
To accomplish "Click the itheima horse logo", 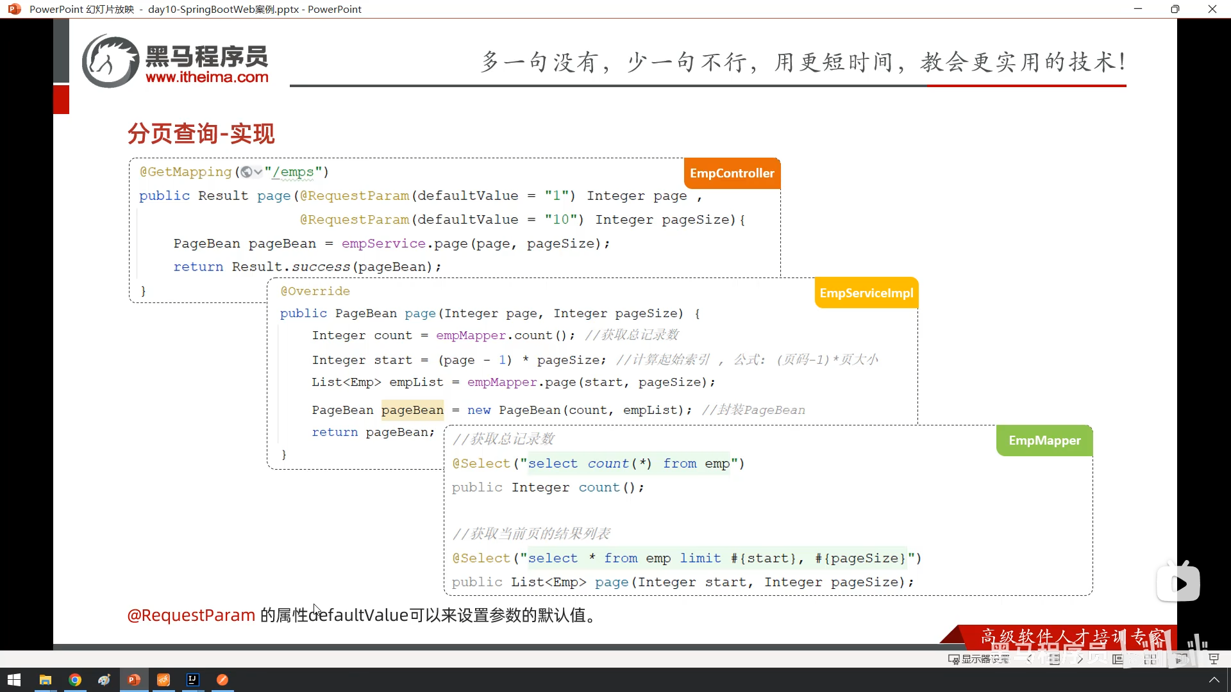I will (110, 62).
